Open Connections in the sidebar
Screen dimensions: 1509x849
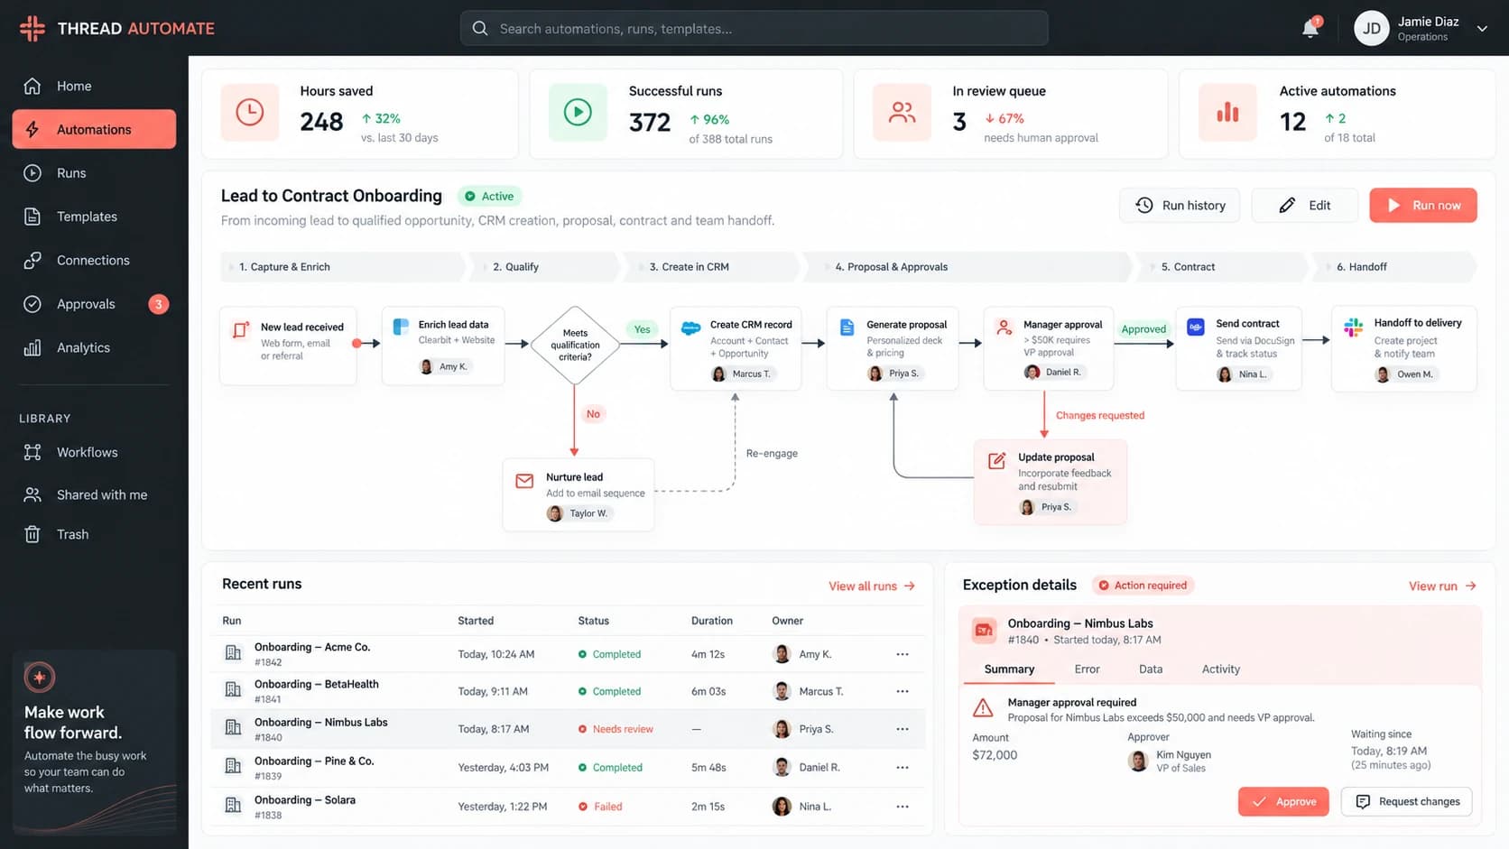coord(94,260)
